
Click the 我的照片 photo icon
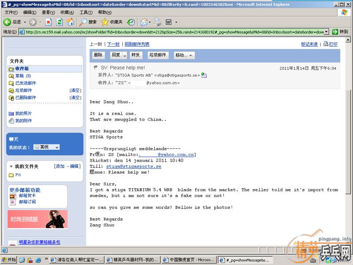point(11,114)
